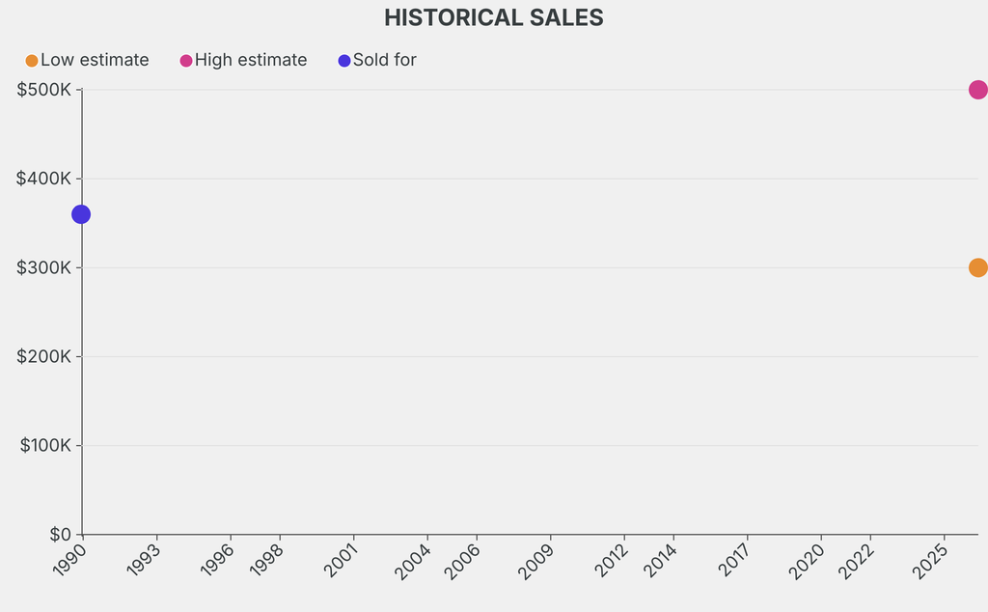Toggle the Sold for legend text
This screenshot has width=988, height=612.
point(384,60)
